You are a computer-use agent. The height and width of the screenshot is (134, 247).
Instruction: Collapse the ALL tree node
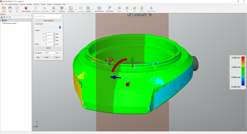[x=1, y=21]
